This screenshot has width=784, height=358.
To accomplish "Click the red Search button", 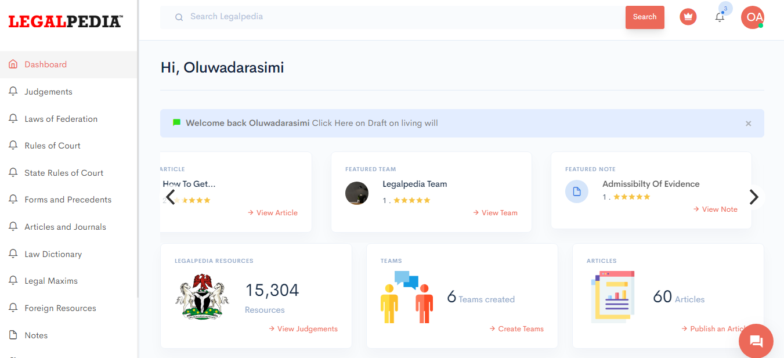I will [645, 17].
